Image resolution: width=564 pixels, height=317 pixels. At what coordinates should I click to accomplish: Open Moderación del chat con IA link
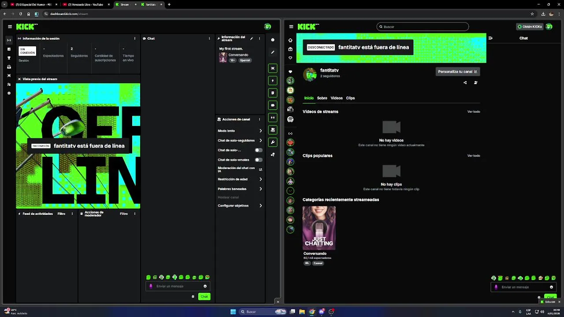[x=240, y=170]
